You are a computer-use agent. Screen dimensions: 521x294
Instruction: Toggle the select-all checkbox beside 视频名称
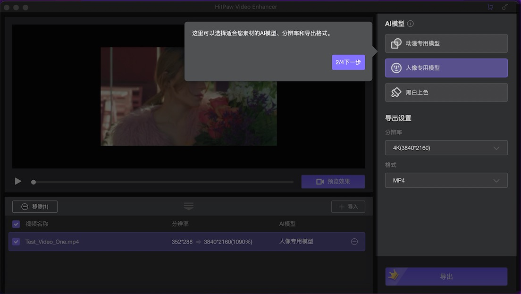[16, 224]
